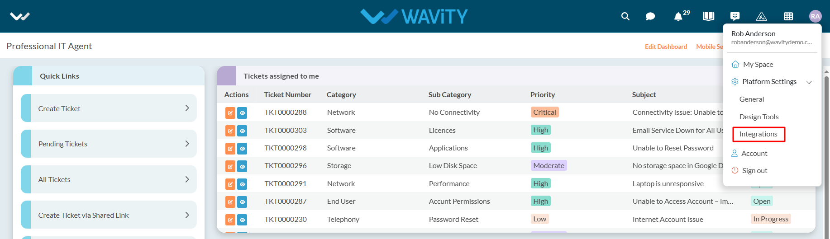Open the chat bubble messages icon
The image size is (830, 239).
coord(650,17)
